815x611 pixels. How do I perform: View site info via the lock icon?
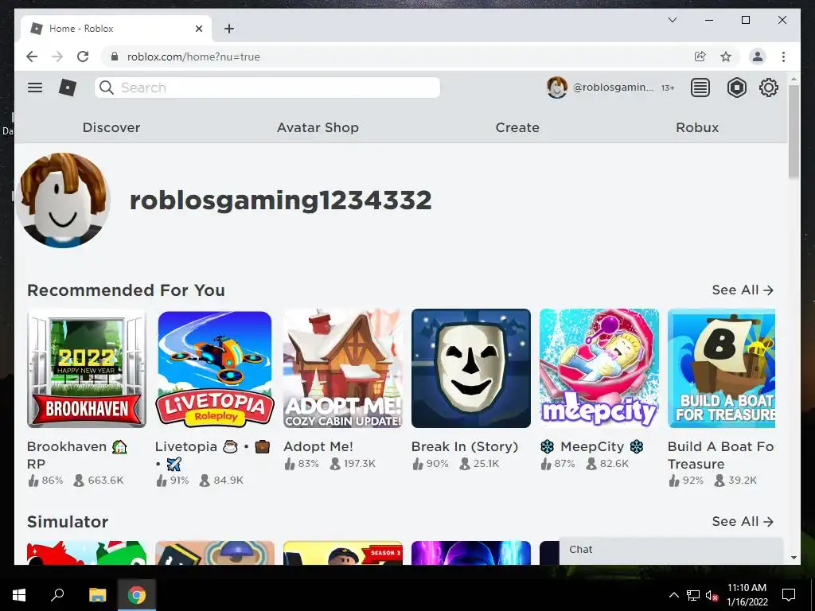click(x=115, y=56)
